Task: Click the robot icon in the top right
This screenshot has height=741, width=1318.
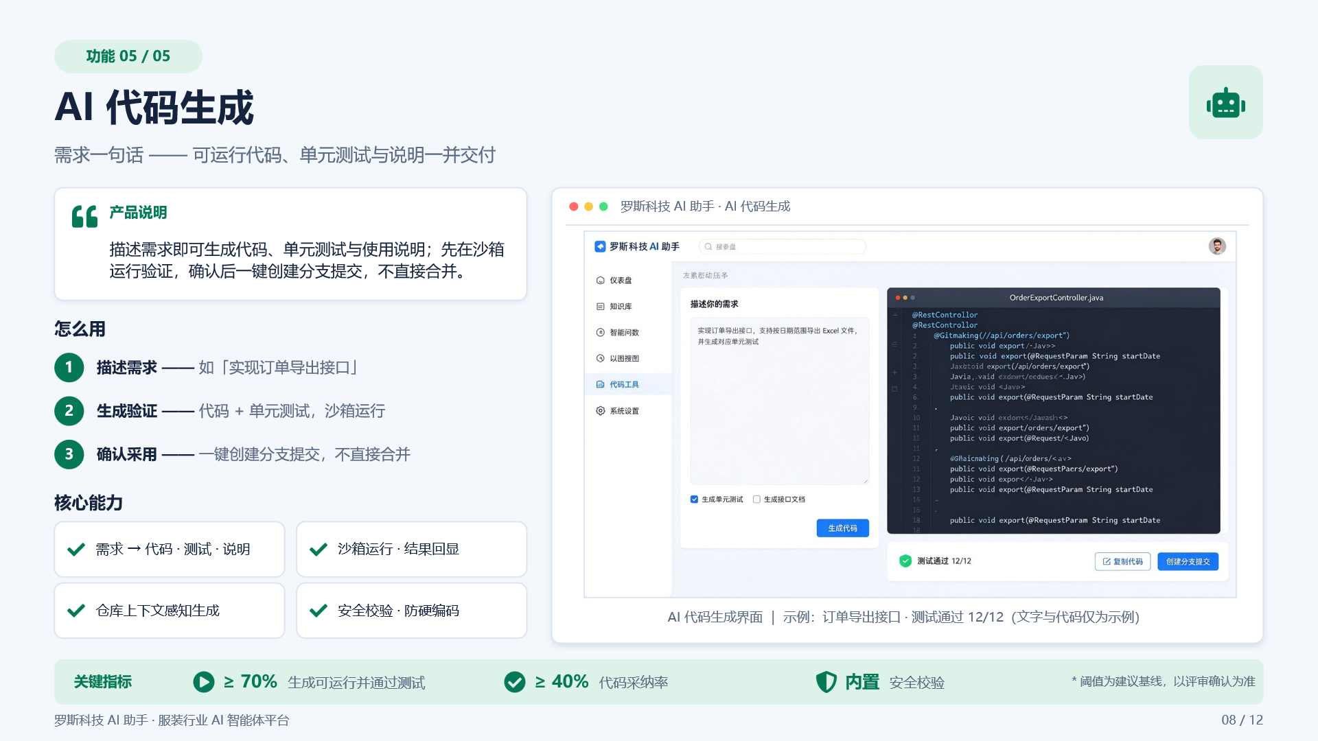Action: click(1226, 103)
